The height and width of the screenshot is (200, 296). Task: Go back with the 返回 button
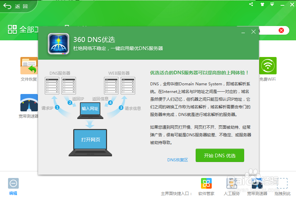(16, 6)
